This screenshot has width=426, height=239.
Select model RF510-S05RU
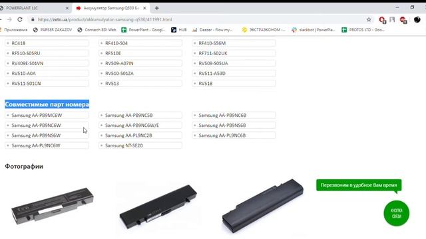point(47,53)
